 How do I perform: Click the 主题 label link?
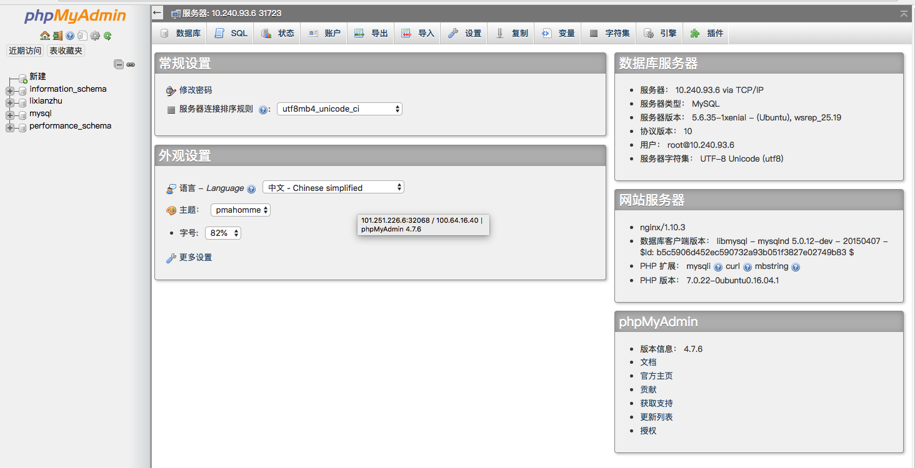point(188,210)
